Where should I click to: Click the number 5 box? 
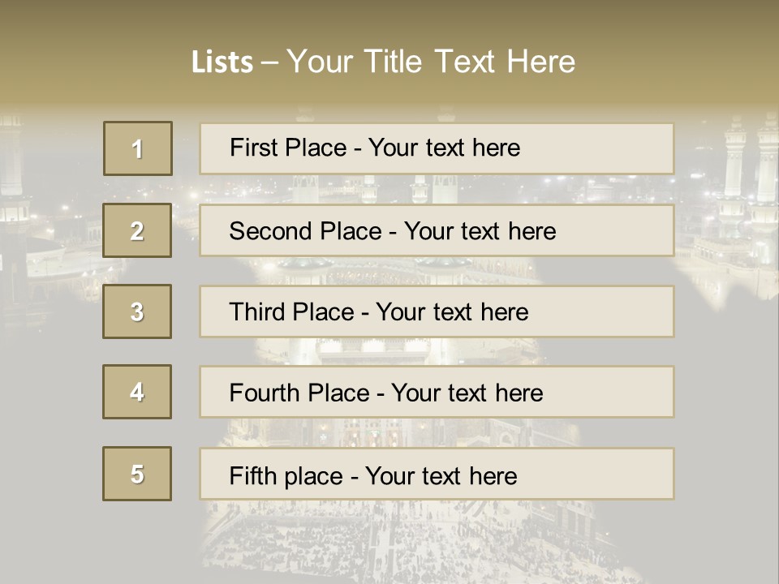pyautogui.click(x=137, y=474)
